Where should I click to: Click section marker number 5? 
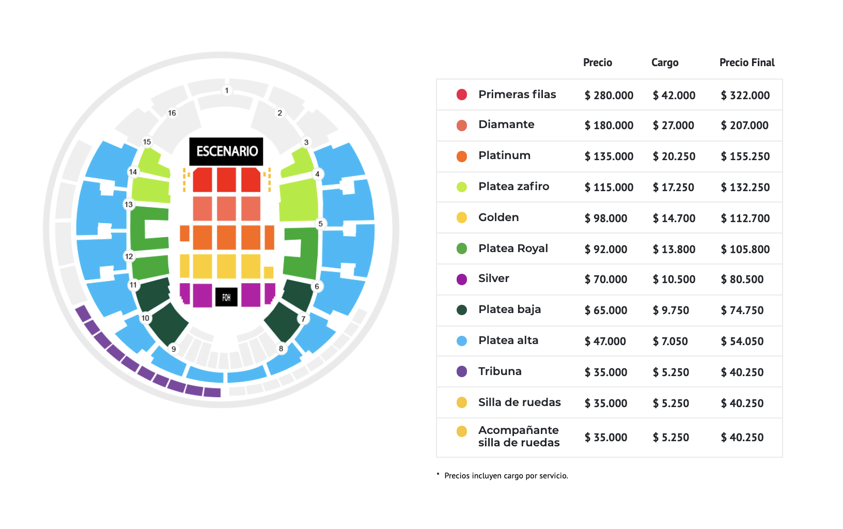coord(320,224)
